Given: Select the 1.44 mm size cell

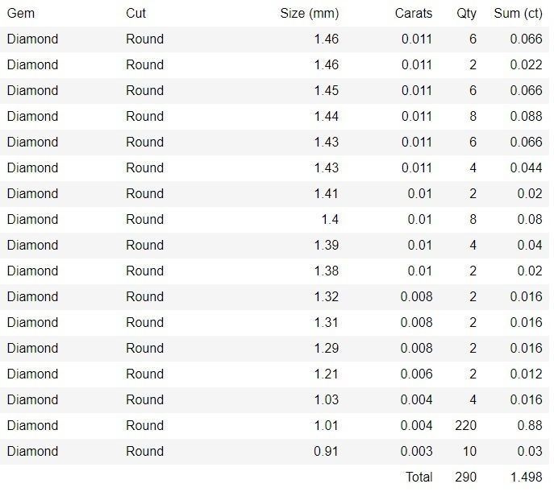Looking at the screenshot, I should (x=326, y=116).
